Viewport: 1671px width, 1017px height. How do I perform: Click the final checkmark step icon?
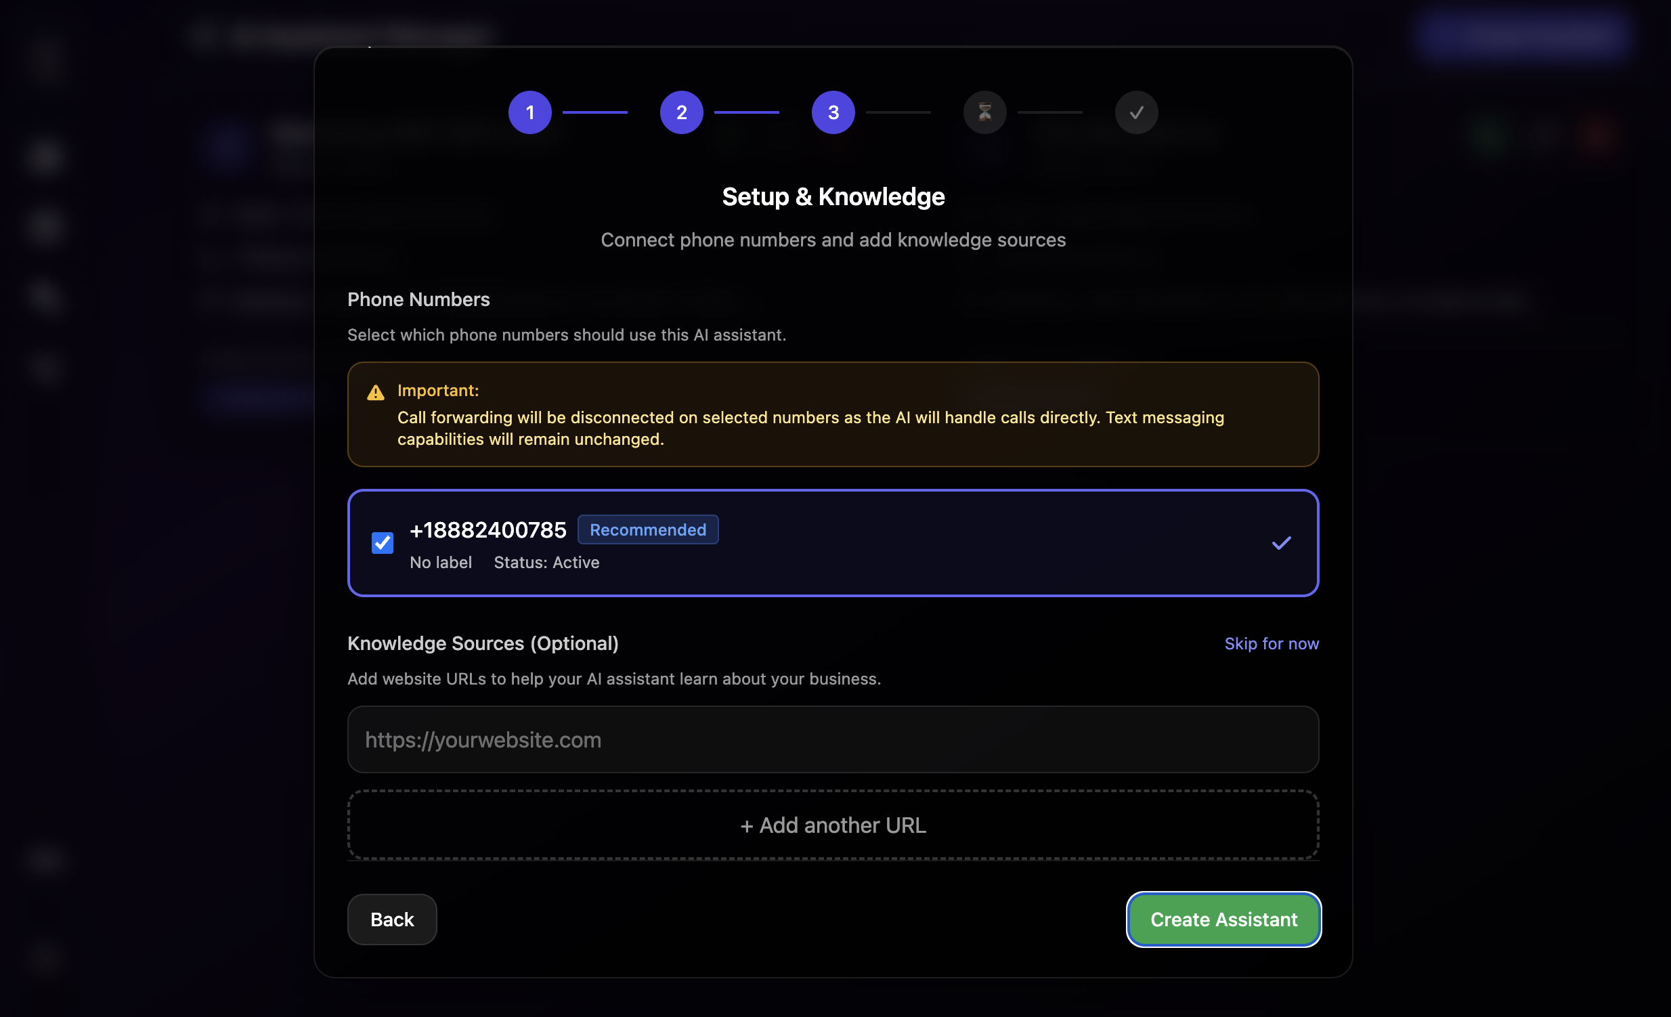[1136, 112]
